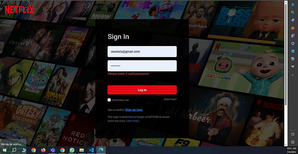
Task: Open the paper plane Drop icon in sidebar
Action: coord(293,67)
